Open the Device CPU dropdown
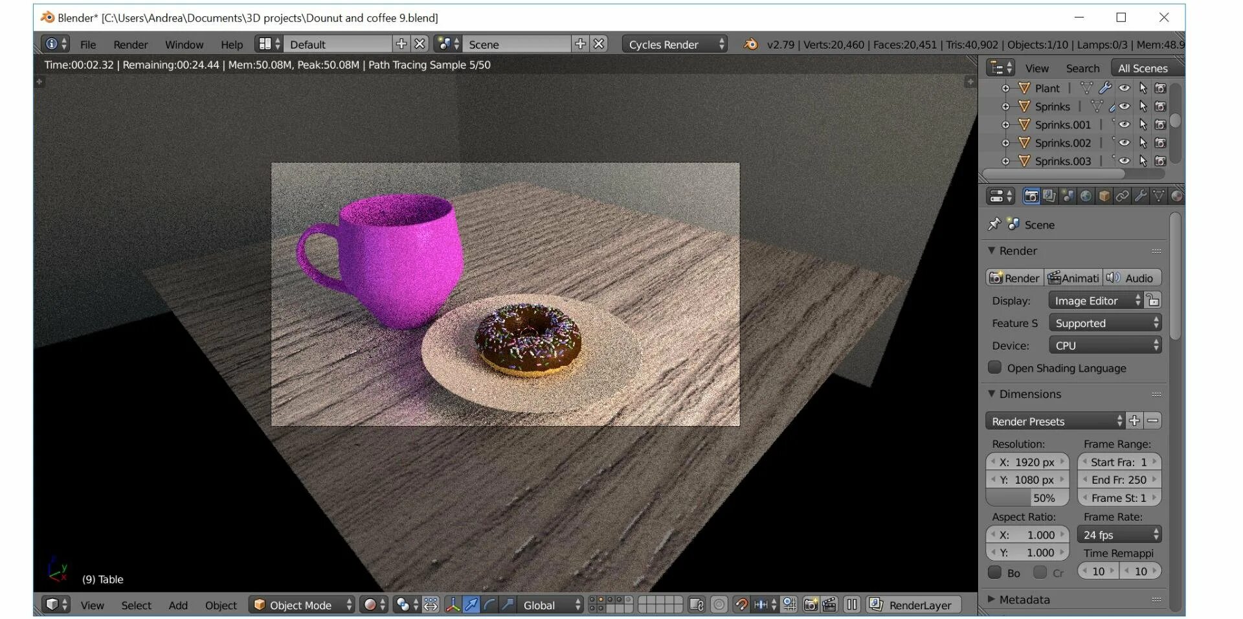The width and height of the screenshot is (1243, 619). tap(1105, 345)
